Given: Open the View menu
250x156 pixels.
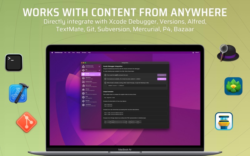Looking at the screenshot, I should coord(73,52).
